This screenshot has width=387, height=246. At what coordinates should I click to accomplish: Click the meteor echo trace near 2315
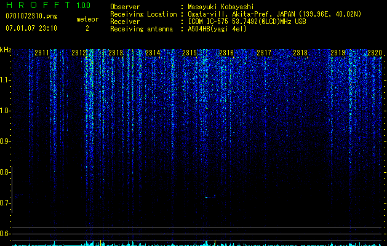pyautogui.click(x=210, y=197)
